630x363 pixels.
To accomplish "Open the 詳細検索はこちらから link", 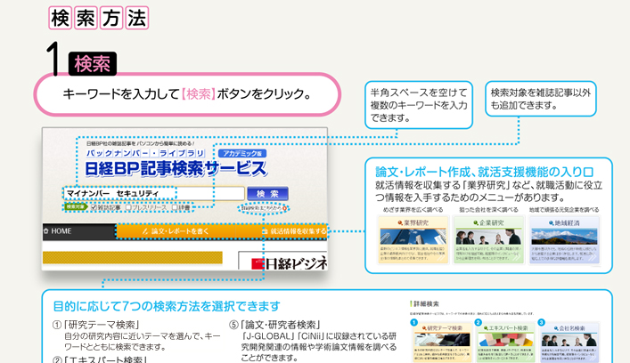I will point(262,208).
